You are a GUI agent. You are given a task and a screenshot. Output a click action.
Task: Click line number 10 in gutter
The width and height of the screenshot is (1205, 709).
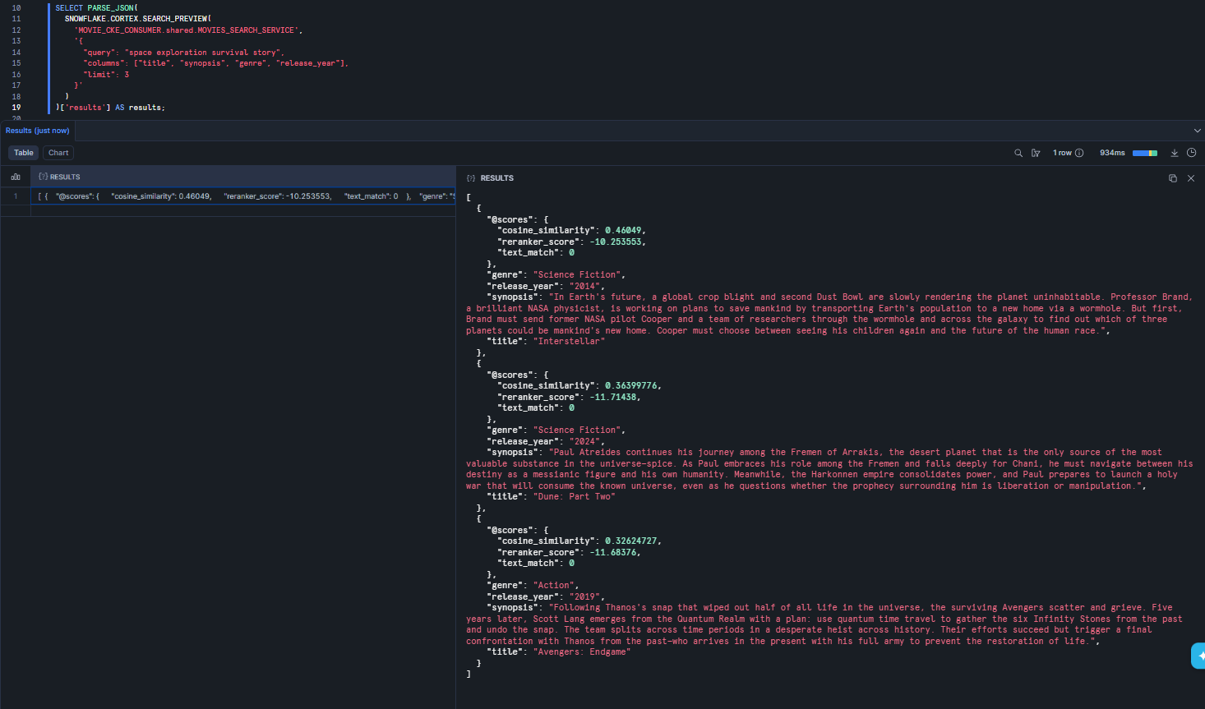click(16, 8)
